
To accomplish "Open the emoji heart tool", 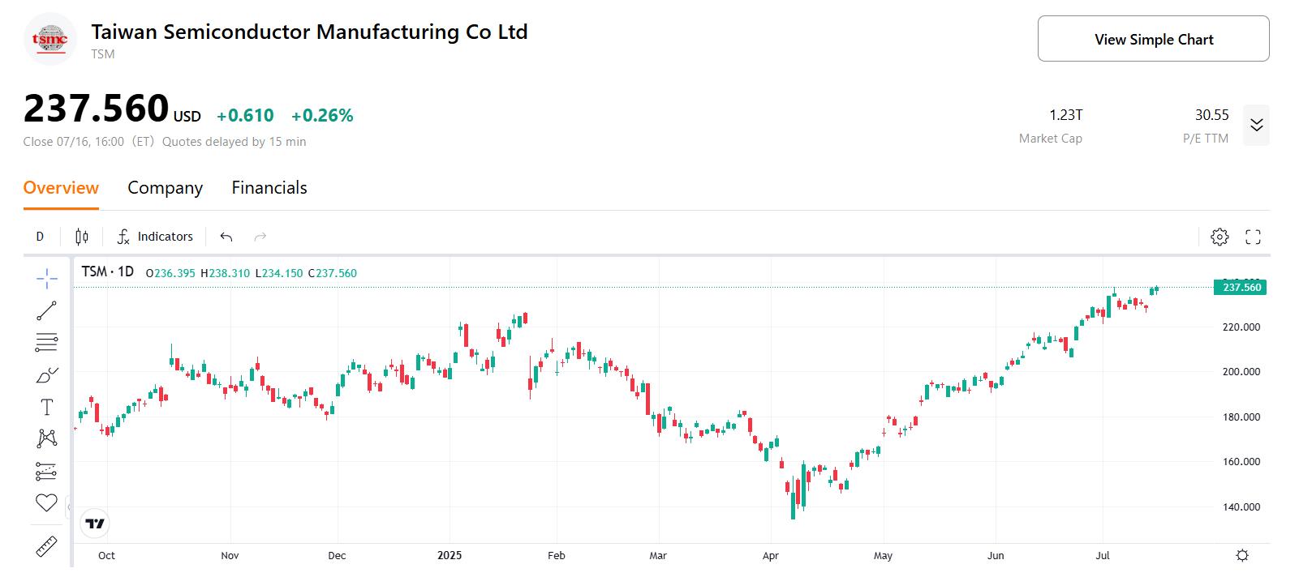I will pyautogui.click(x=46, y=502).
